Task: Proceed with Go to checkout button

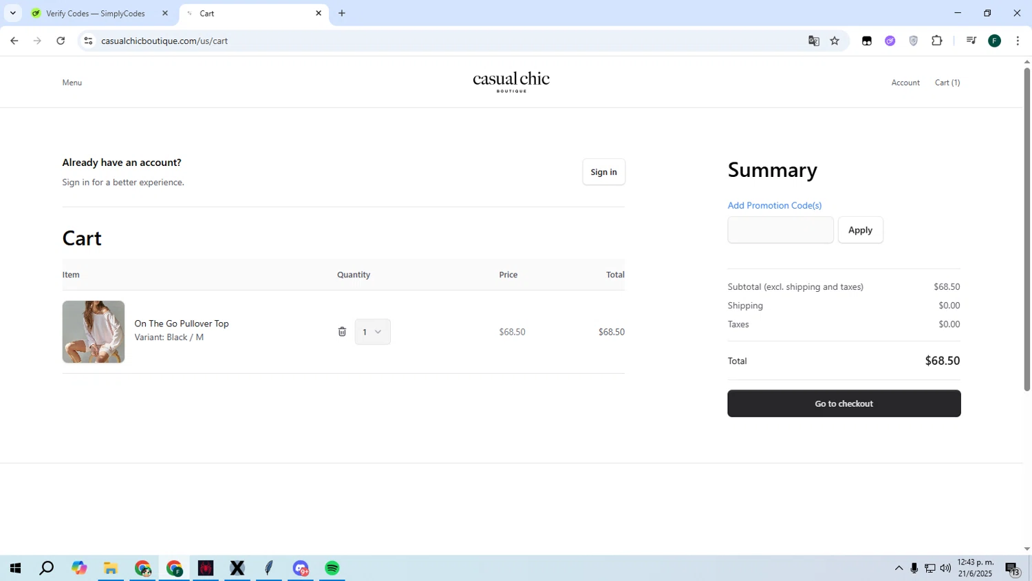Action: [844, 403]
